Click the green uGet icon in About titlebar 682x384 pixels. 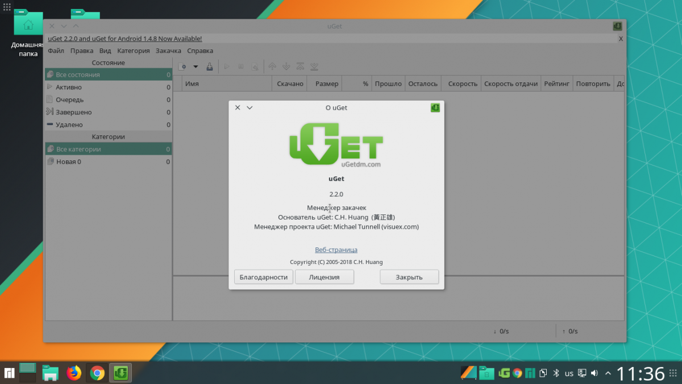point(435,108)
